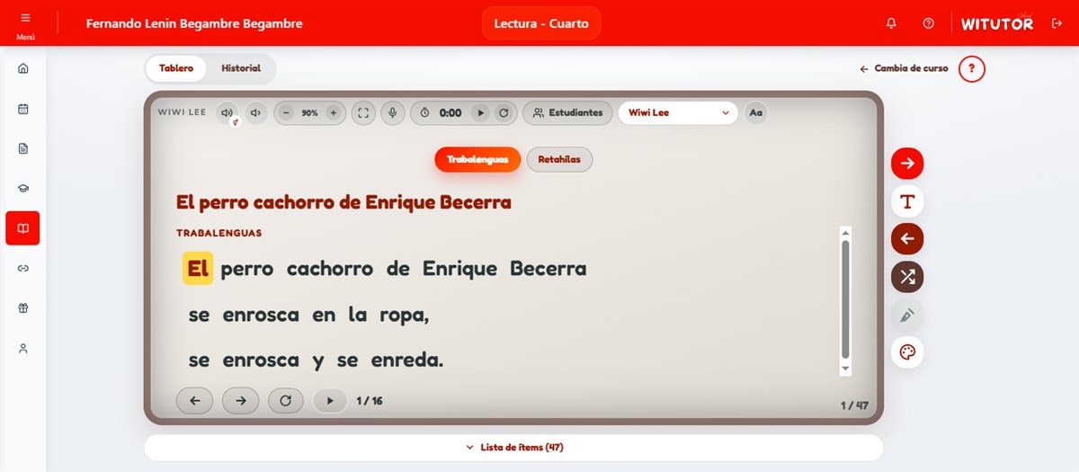This screenshot has height=472, width=1079.
Task: Select the text T tool
Action: 907,201
